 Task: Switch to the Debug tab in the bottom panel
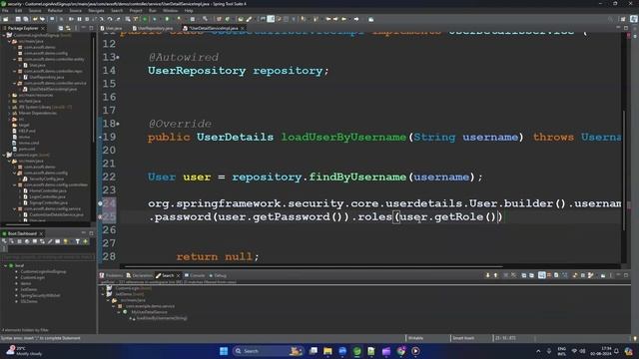pyautogui.click(x=218, y=275)
